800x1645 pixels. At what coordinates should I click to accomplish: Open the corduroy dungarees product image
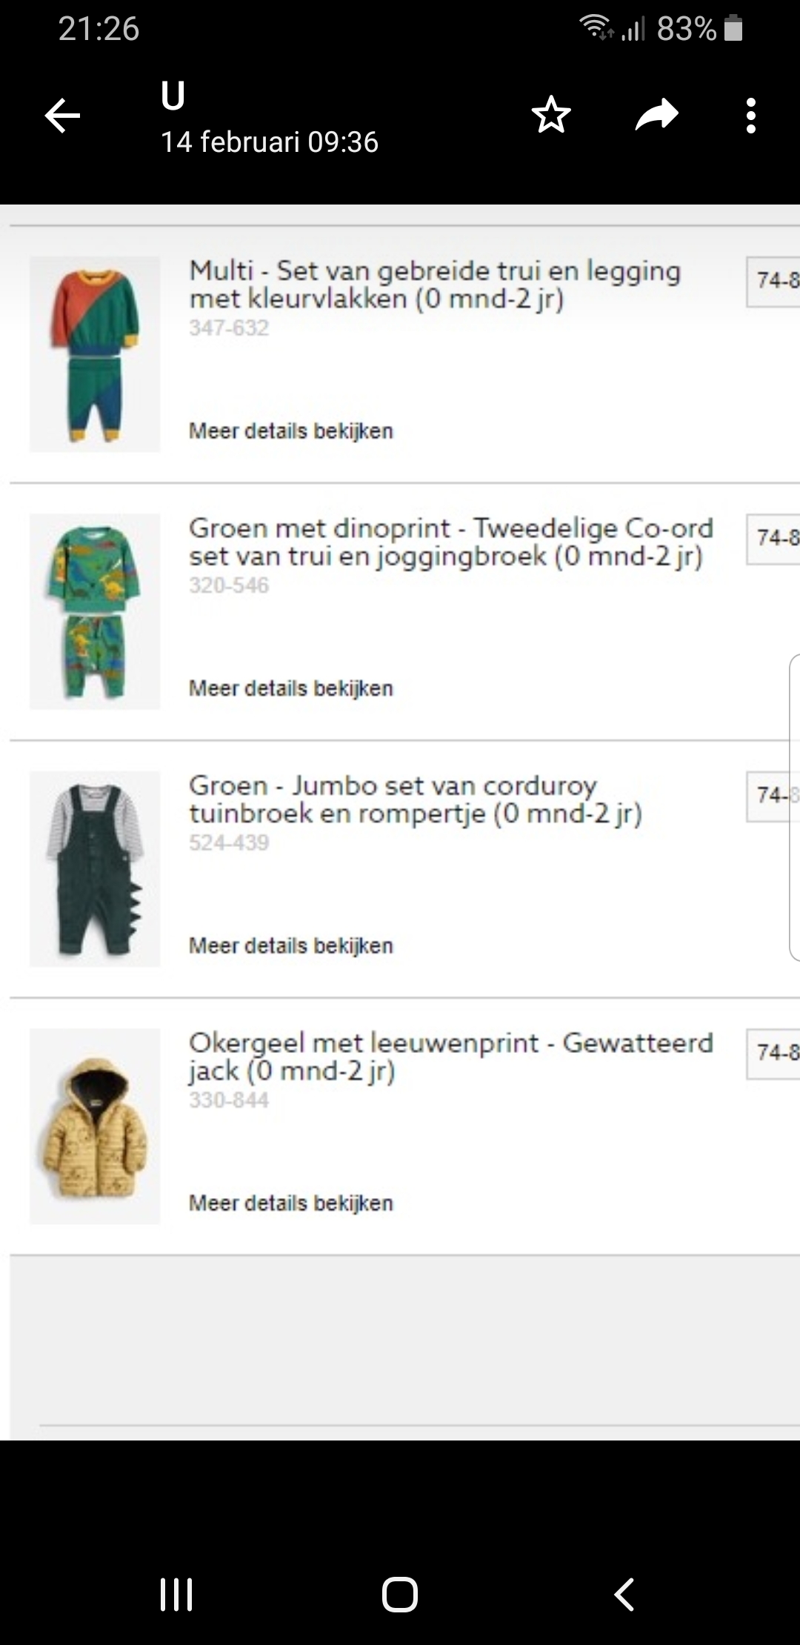pos(95,868)
